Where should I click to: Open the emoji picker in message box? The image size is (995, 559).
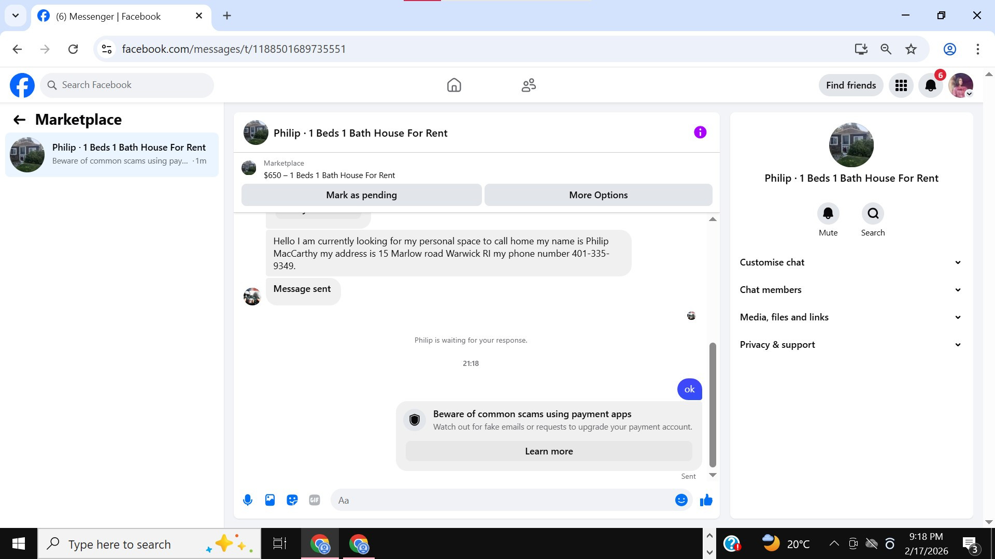681,500
